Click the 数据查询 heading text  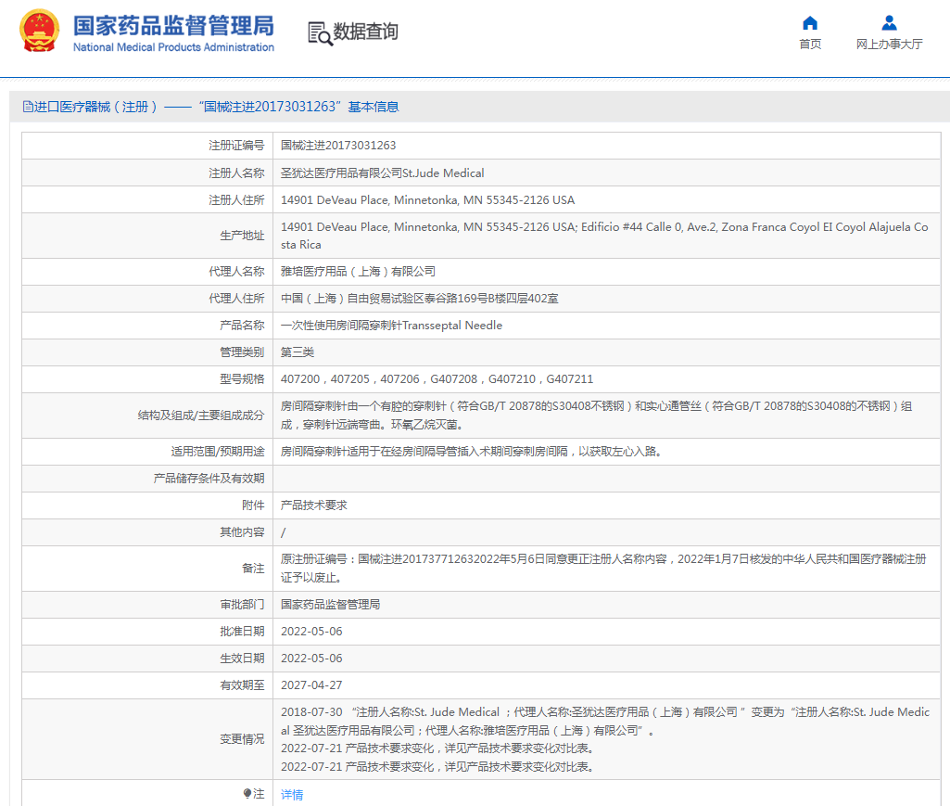tap(366, 32)
